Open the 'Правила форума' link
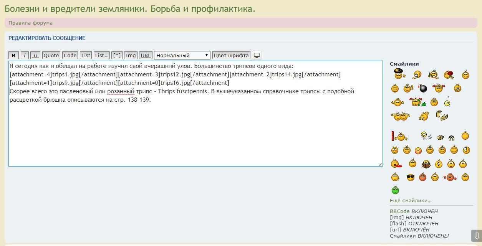482x246 pixels. (x=31, y=23)
